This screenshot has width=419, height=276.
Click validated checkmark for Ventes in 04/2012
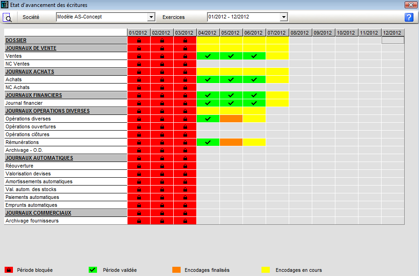(x=207, y=56)
